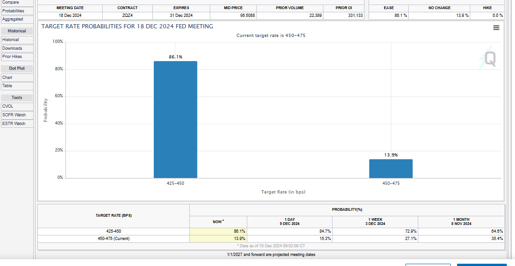The height and width of the screenshot is (266, 515).
Task: View the Prior Hikes page
Action: (x=16, y=57)
